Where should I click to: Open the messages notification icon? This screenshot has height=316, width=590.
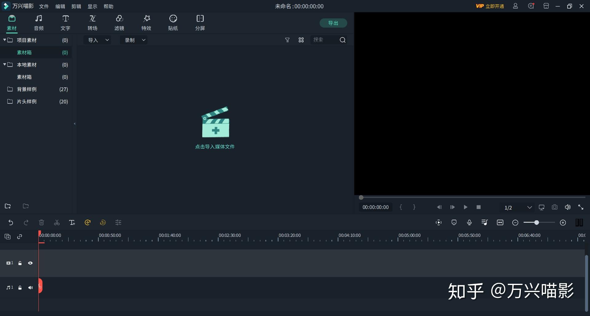point(531,6)
